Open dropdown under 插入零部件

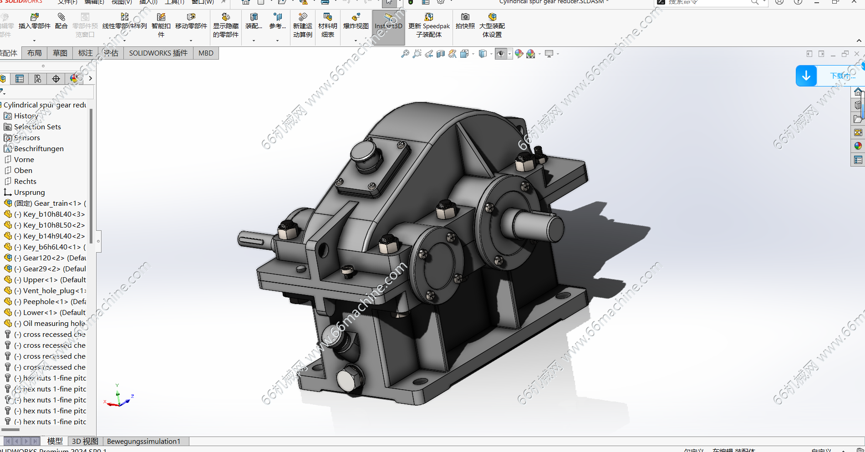click(x=34, y=41)
